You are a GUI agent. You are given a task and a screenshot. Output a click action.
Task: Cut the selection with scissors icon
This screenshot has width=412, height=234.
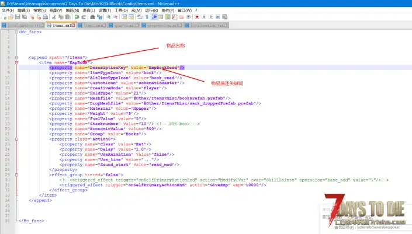click(x=54, y=17)
